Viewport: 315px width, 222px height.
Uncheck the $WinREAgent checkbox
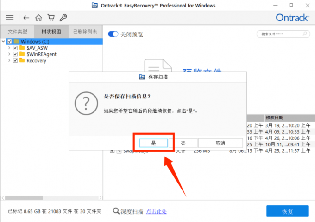click(x=15, y=54)
